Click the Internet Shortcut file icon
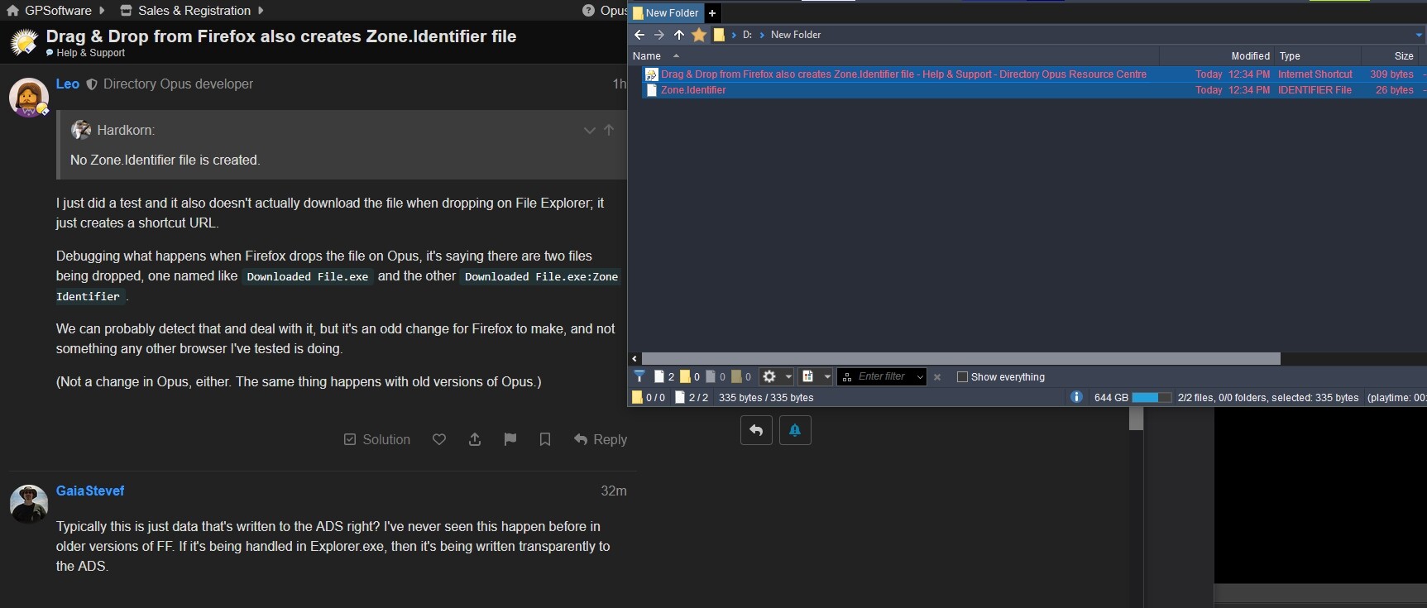1427x608 pixels. [651, 74]
